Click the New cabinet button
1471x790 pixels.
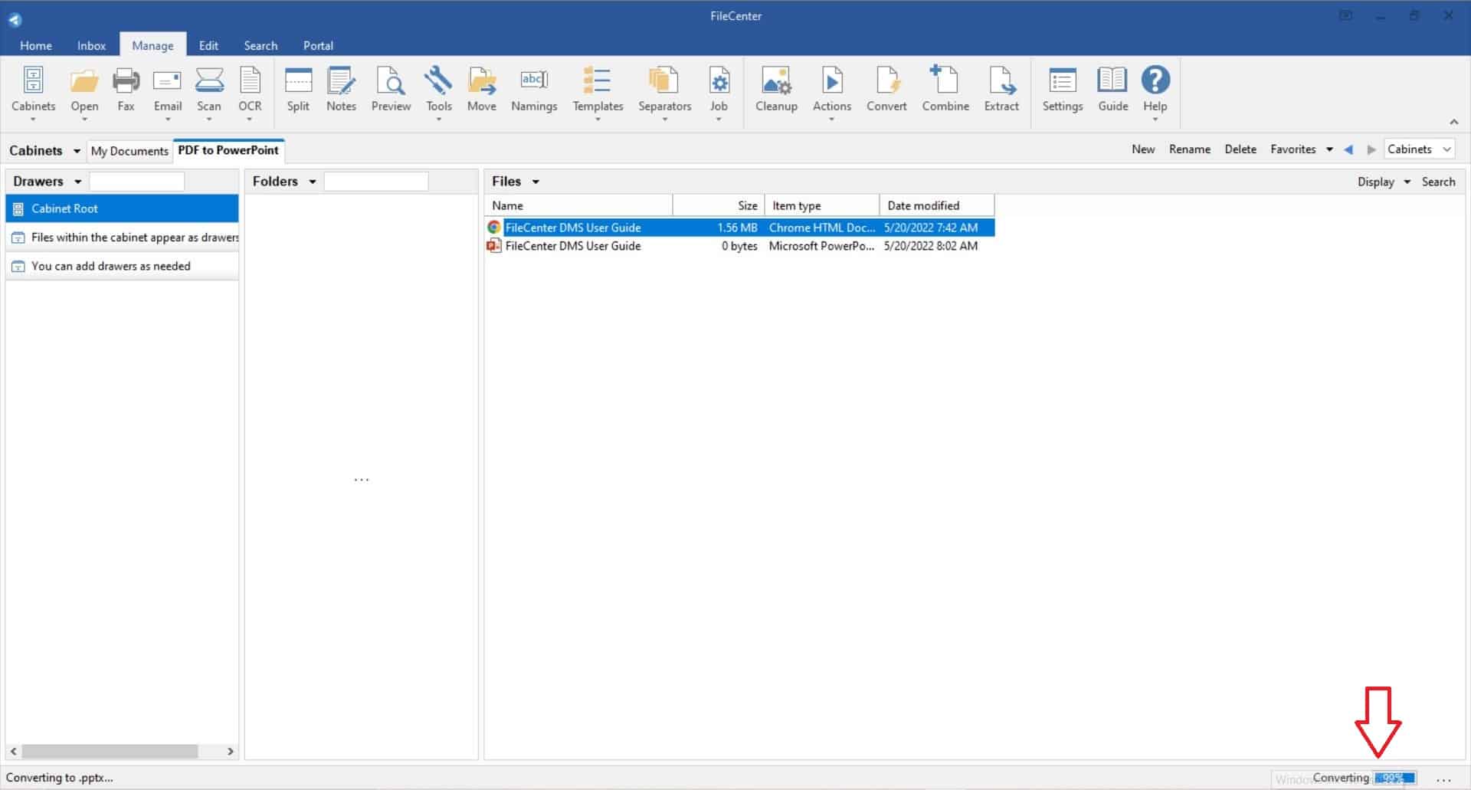pos(1143,149)
